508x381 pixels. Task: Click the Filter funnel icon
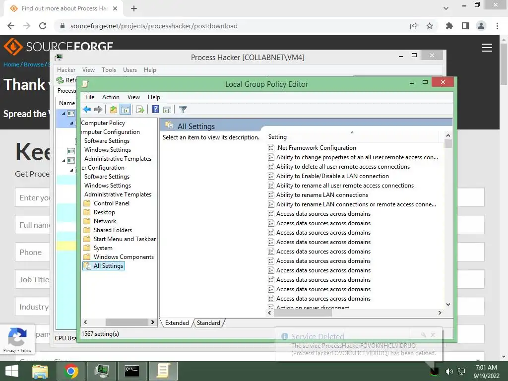coord(183,110)
